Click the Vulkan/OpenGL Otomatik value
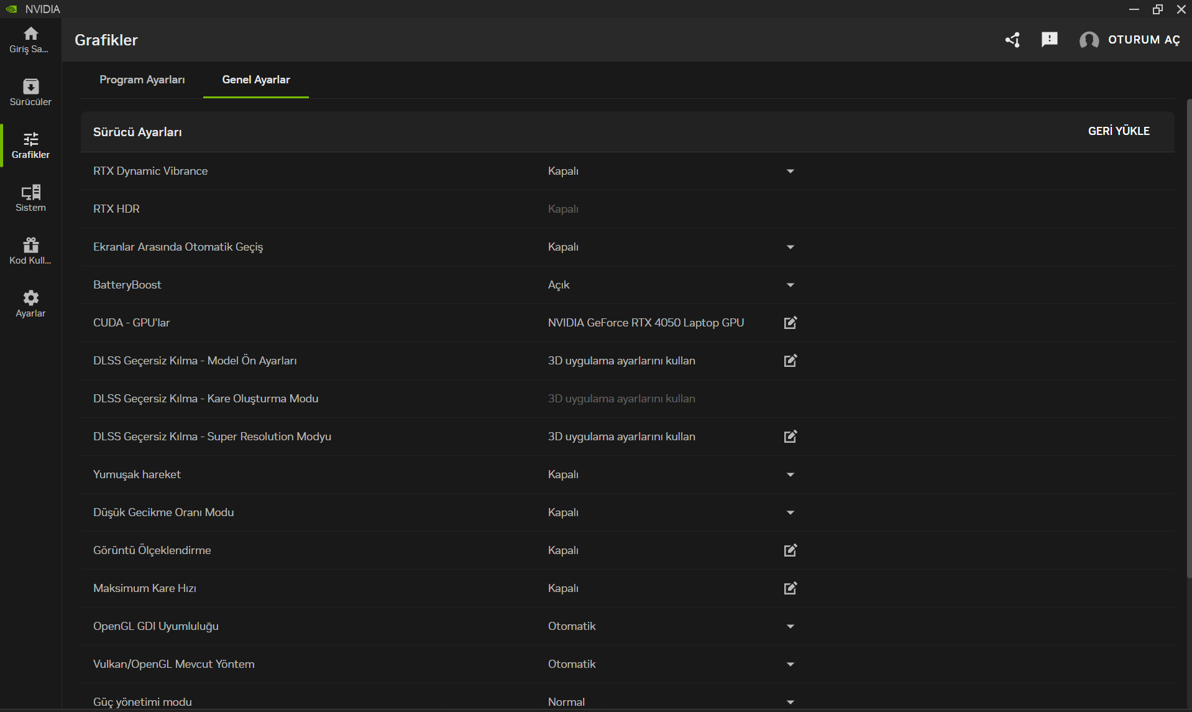1192x712 pixels. pos(572,664)
